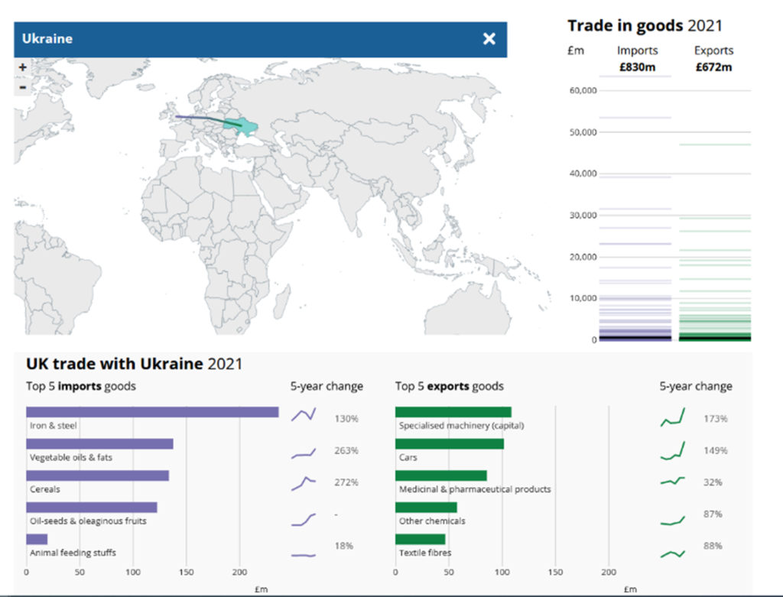Click the Cereals 5-year change sparkline
The width and height of the screenshot is (783, 597).
click(303, 483)
